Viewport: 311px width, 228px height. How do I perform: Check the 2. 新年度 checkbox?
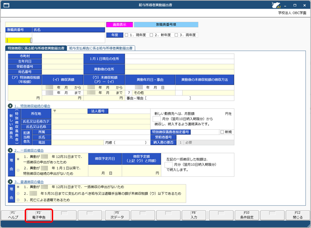pos(151,35)
